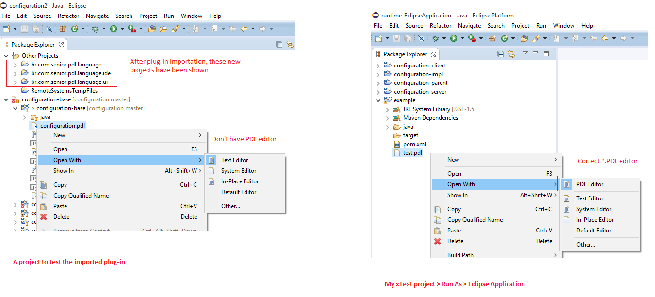This screenshot has height=297, width=655.
Task: Collapse the Other Projects tree node
Action: pos(6,56)
